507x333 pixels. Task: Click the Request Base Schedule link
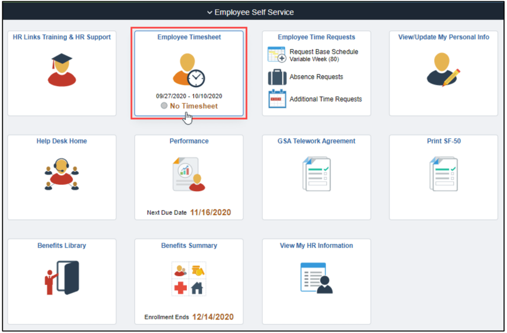click(324, 52)
